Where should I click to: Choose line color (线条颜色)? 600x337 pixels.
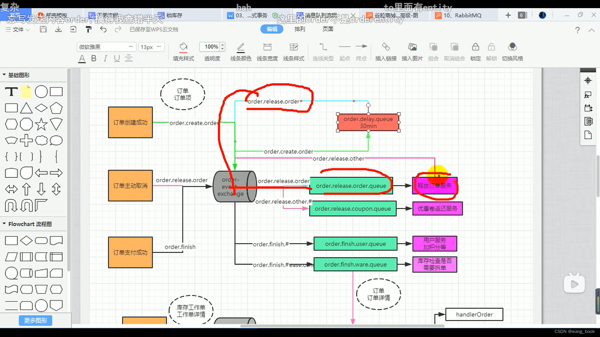[x=241, y=51]
